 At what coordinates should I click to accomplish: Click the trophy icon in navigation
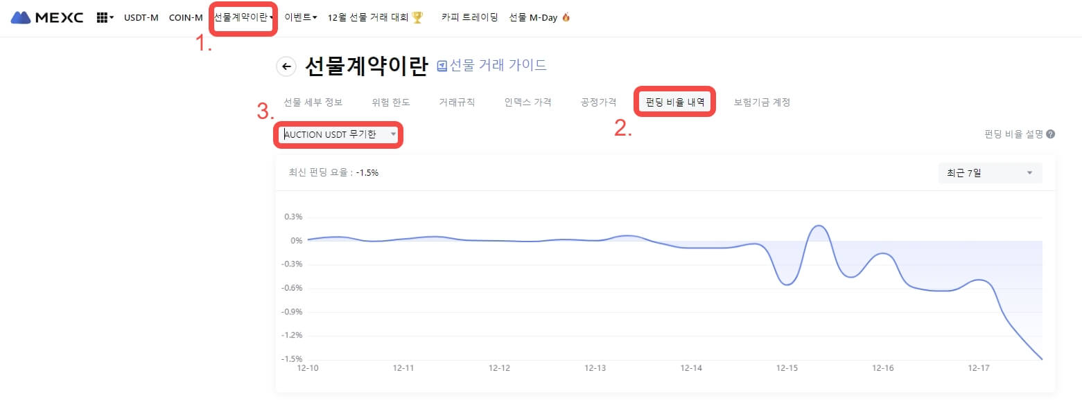pyautogui.click(x=417, y=17)
